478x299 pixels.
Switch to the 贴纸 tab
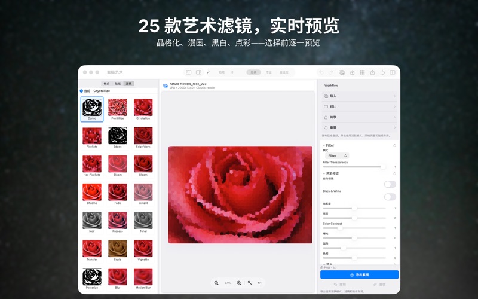(118, 84)
